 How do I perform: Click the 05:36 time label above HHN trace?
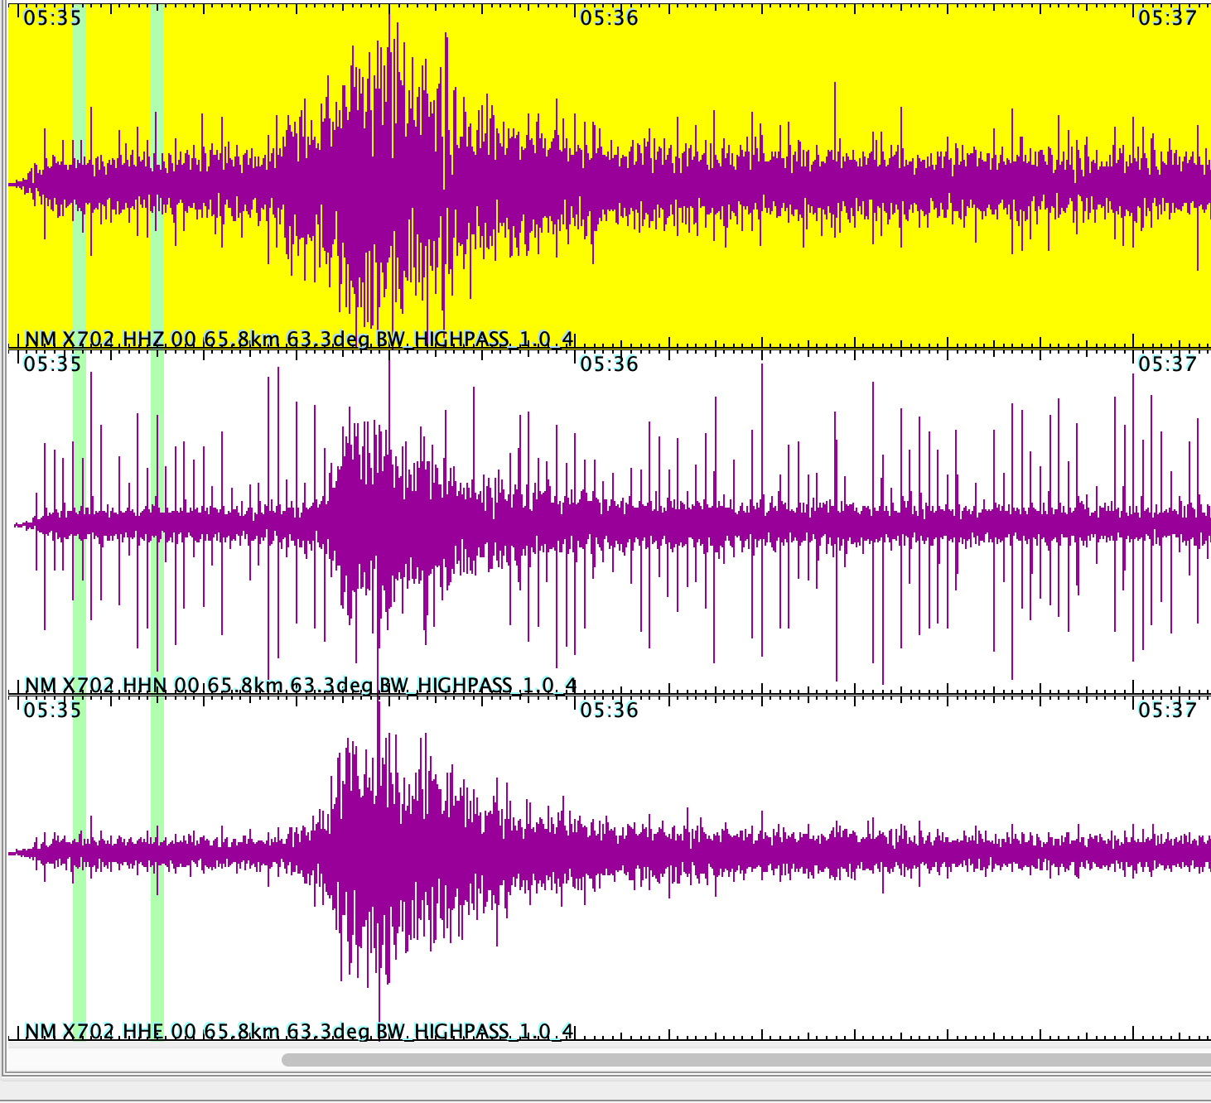pos(609,364)
